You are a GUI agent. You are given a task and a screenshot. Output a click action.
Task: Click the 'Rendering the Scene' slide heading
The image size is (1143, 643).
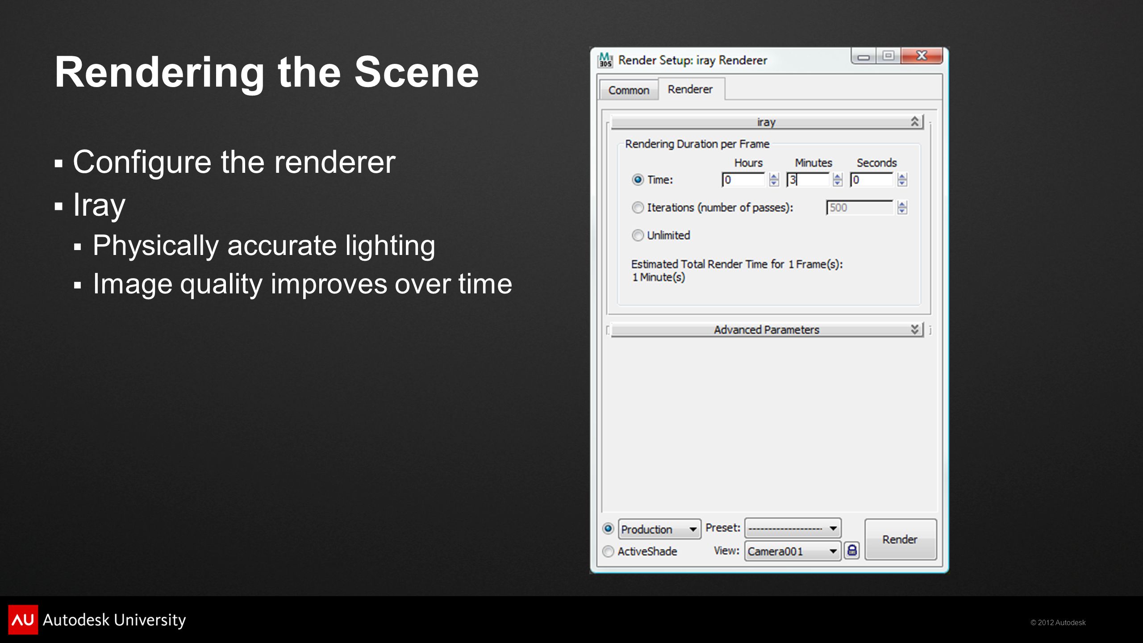[267, 72]
